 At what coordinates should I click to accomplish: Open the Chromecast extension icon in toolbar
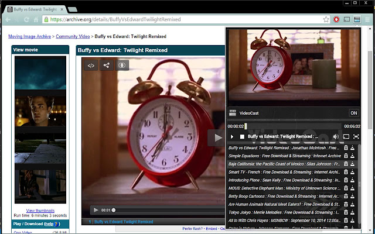click(346, 19)
